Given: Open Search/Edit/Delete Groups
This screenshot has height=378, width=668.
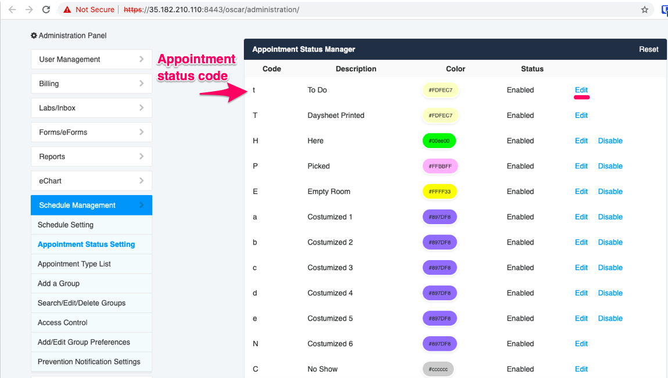Looking at the screenshot, I should pos(92,303).
